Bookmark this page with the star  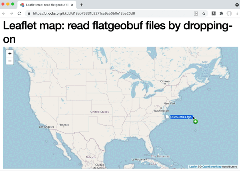coord(204,14)
